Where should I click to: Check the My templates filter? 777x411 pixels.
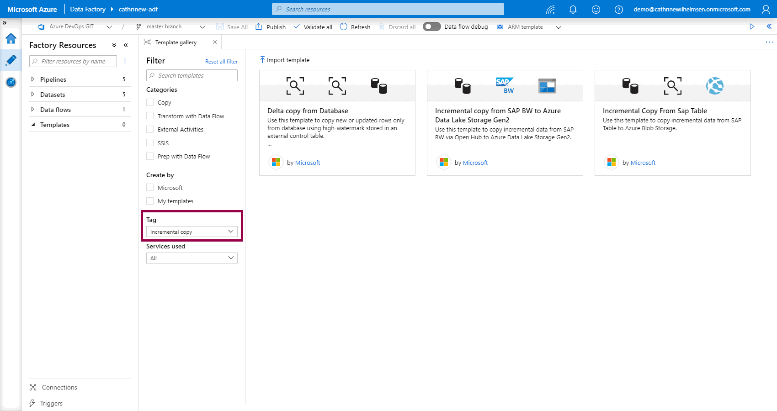(x=150, y=201)
